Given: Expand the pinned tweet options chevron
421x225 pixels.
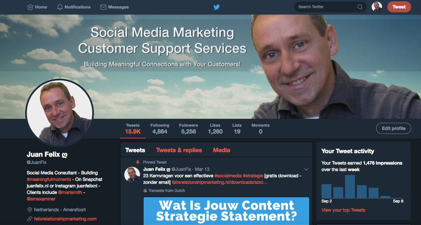Looking at the screenshot, I should [306, 169].
